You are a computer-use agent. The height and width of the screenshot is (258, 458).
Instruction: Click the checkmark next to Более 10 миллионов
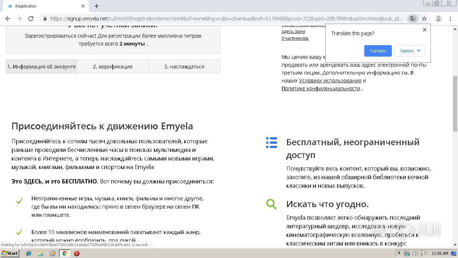pos(19,232)
